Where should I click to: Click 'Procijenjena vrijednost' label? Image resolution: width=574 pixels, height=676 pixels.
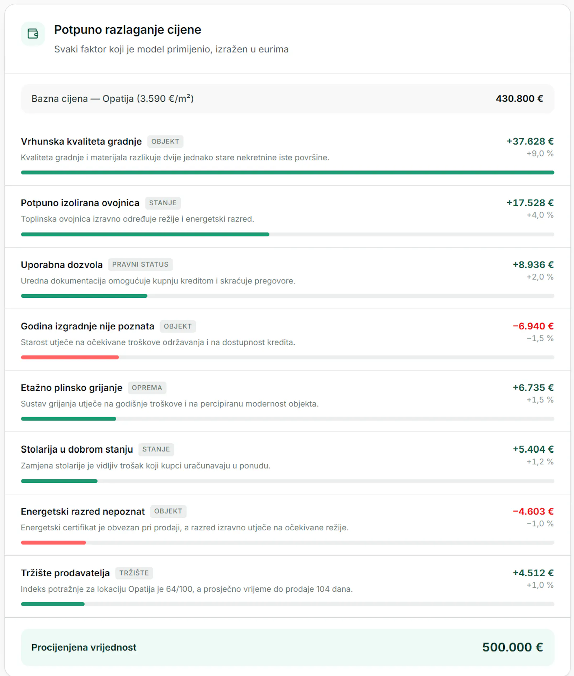tap(84, 647)
